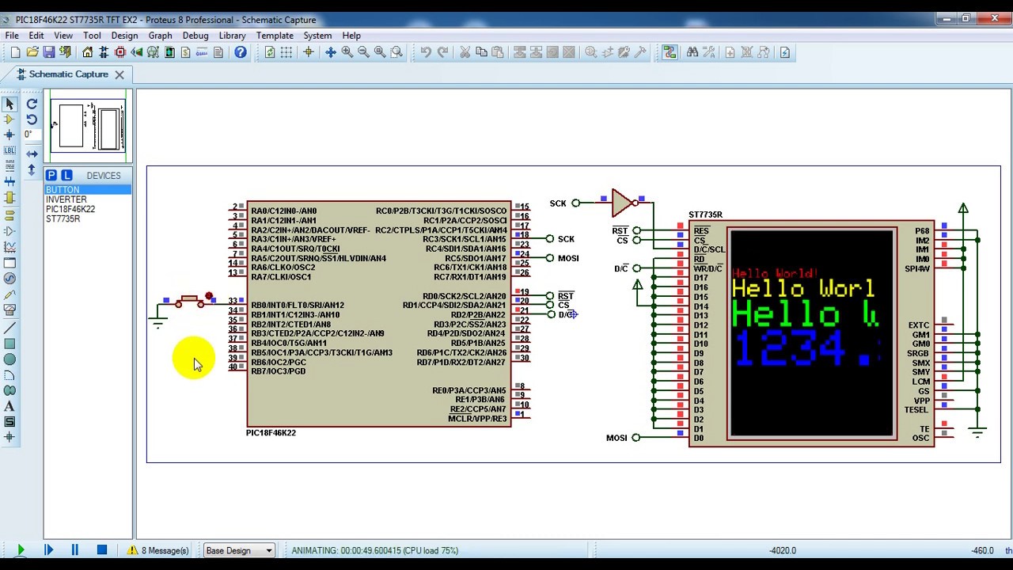This screenshot has width=1013, height=570.
Task: Activate the Wire Label mode tool
Action: (9, 150)
